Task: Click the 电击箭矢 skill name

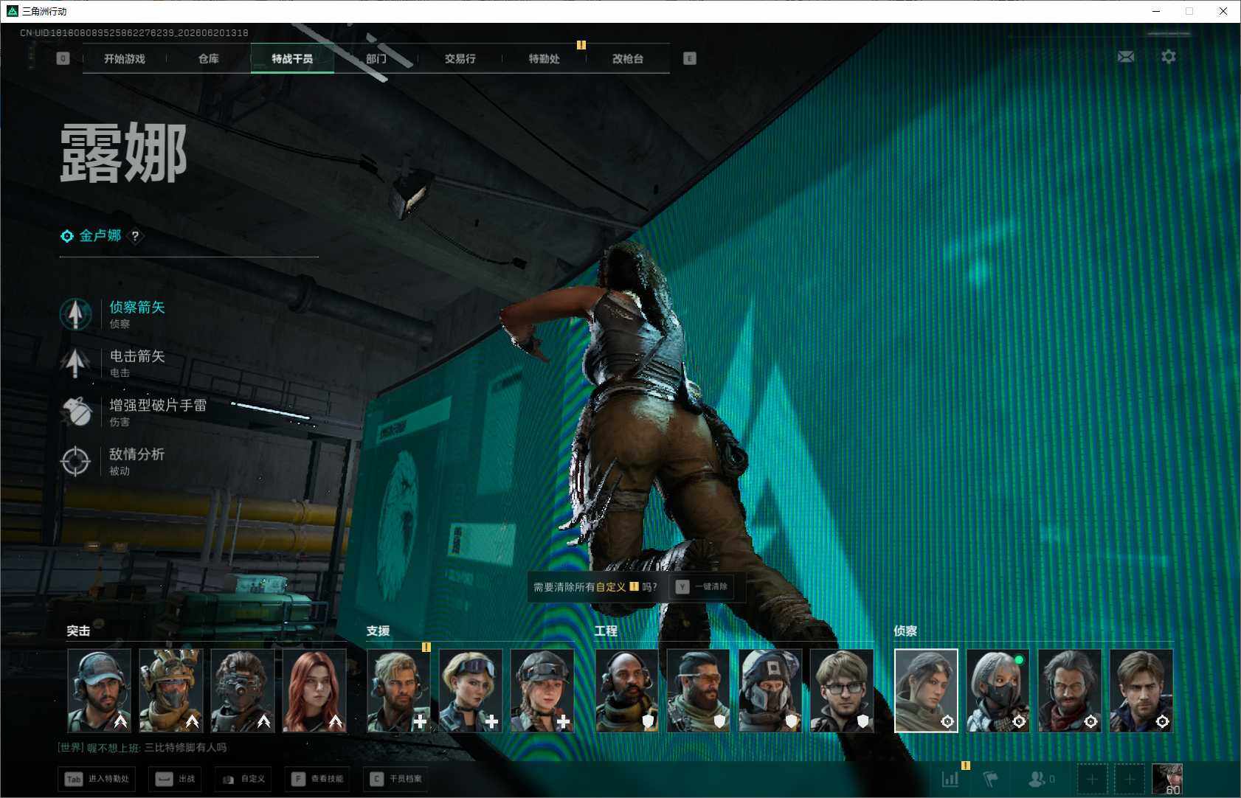Action: [137, 356]
